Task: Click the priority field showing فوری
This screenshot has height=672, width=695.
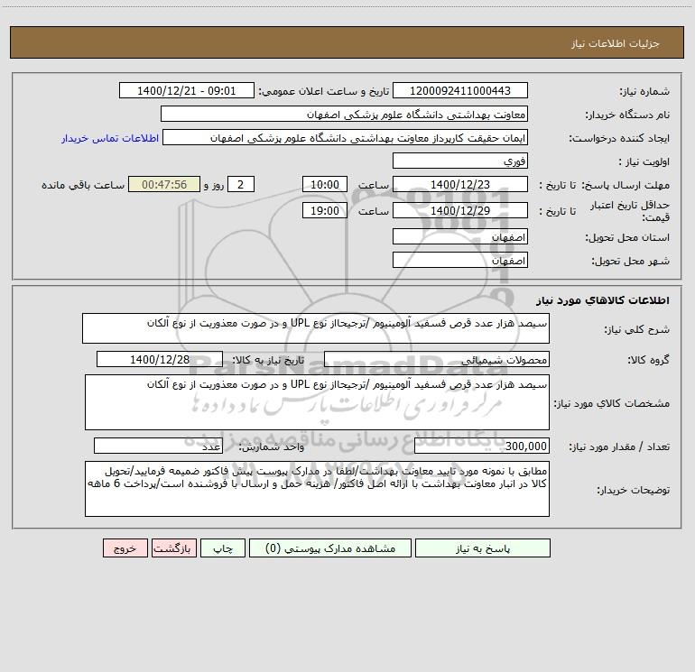Action: (460, 161)
